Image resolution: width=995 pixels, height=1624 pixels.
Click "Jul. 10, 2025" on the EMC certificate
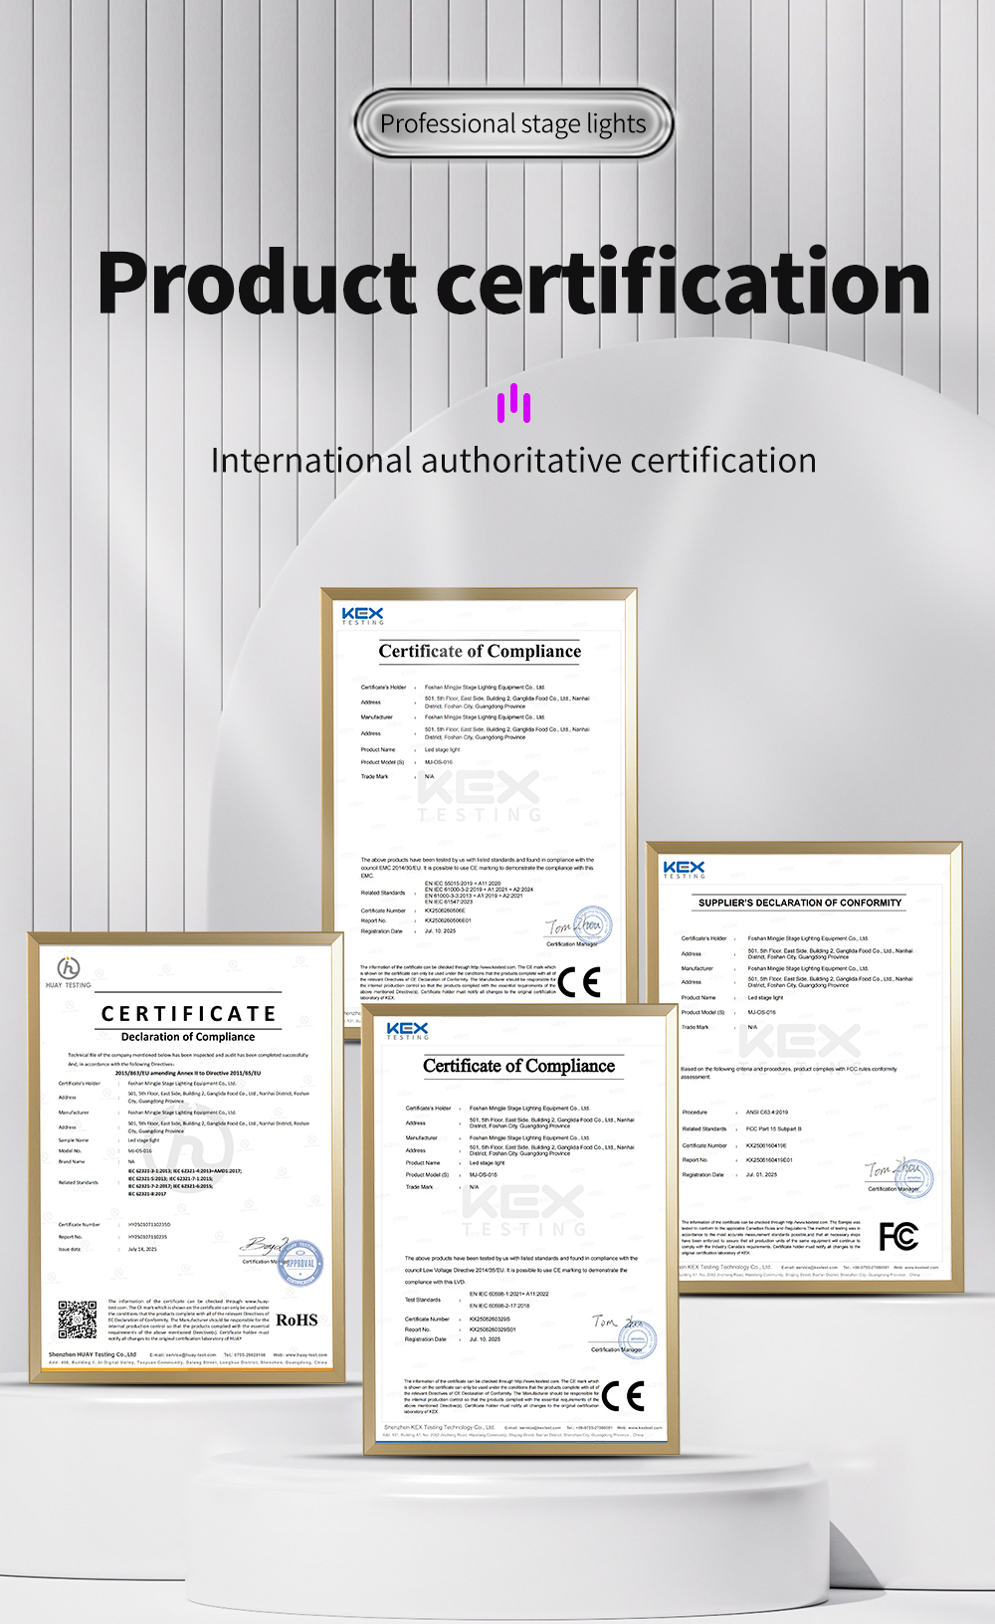click(440, 931)
